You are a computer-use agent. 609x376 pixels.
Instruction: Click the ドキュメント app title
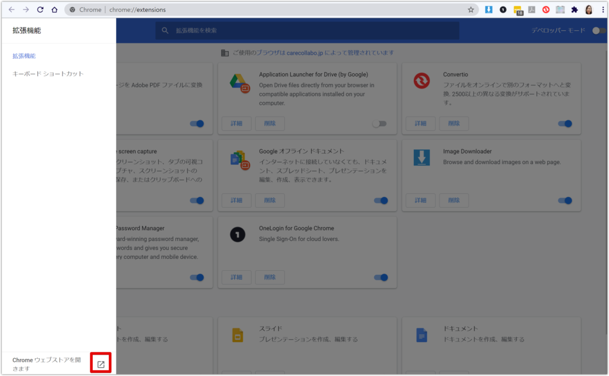461,328
